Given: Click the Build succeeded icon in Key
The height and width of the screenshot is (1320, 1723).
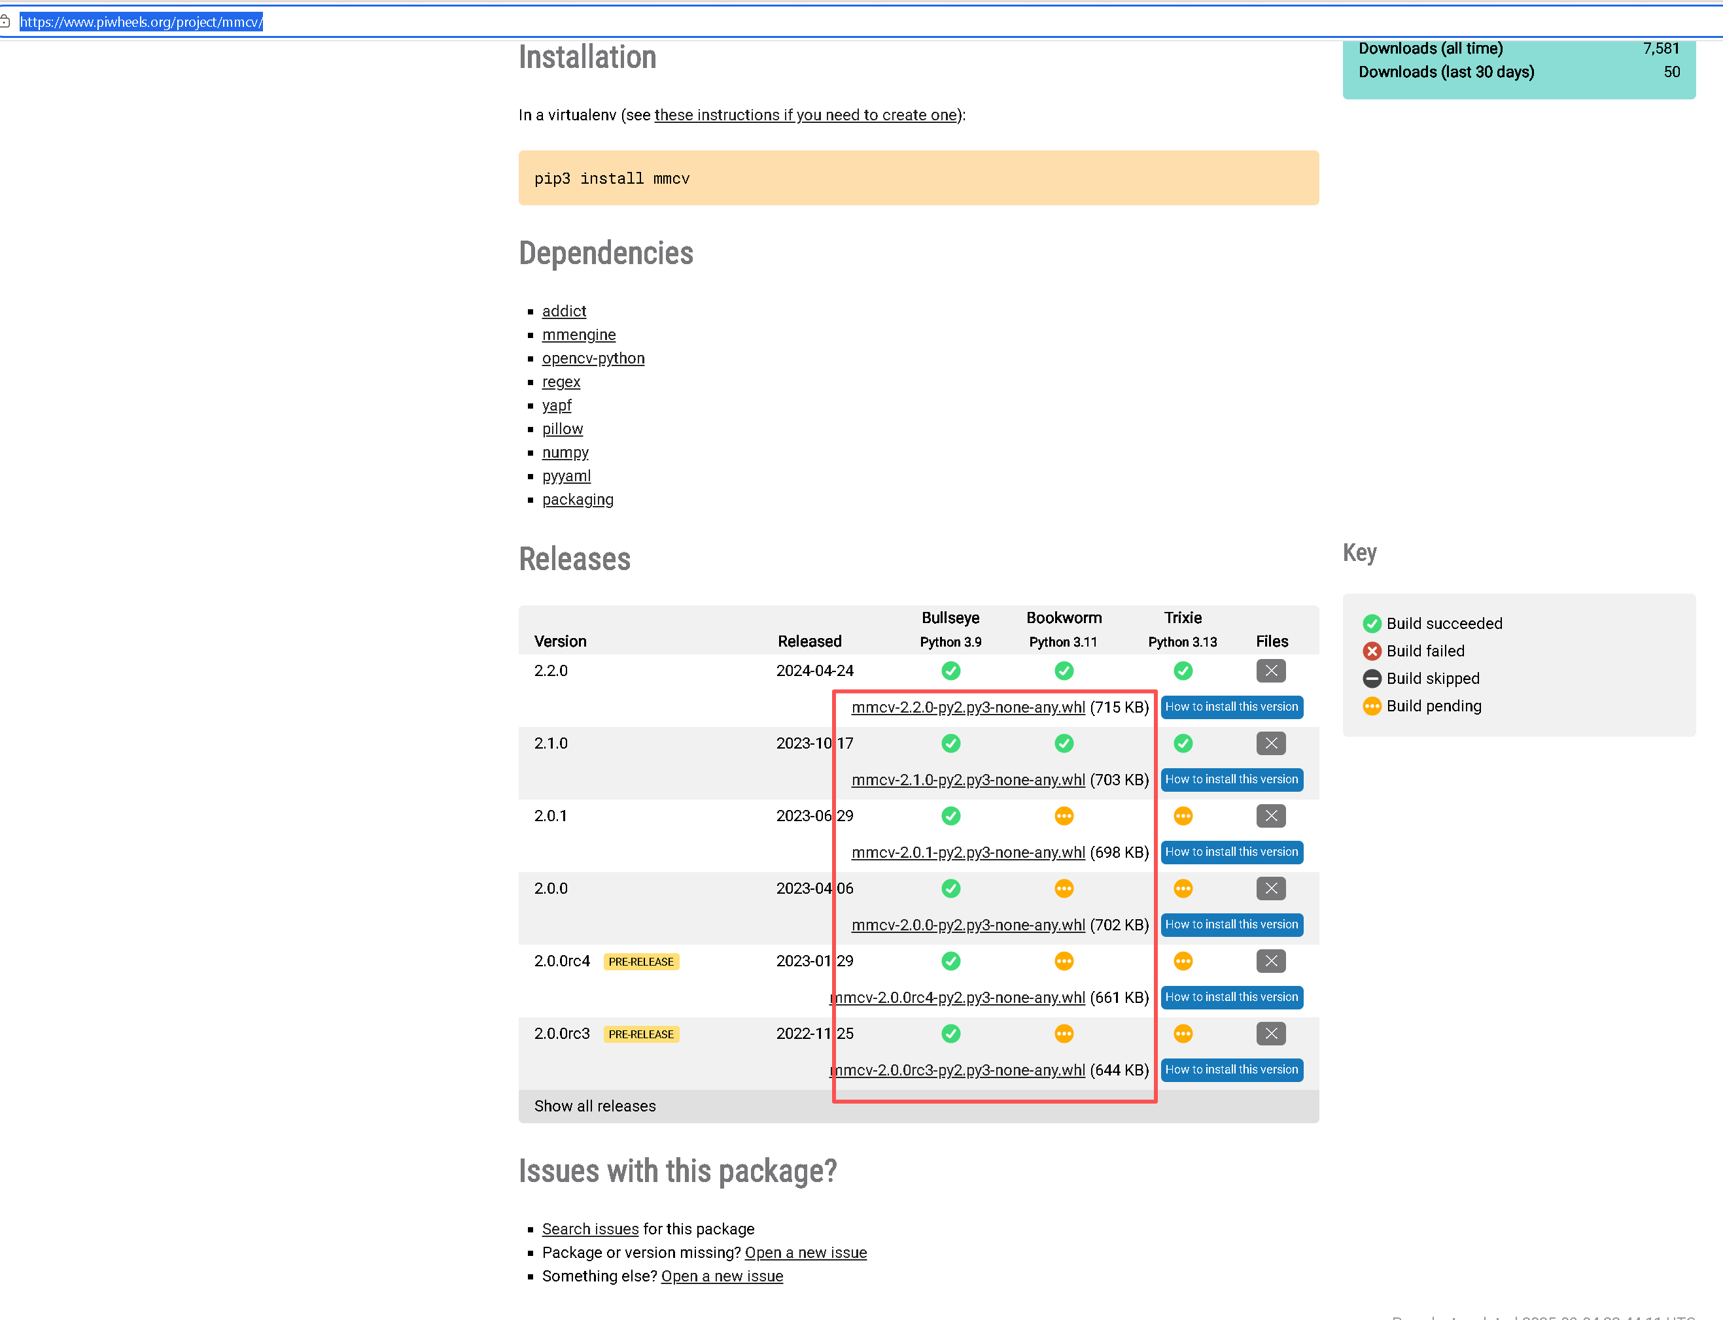Looking at the screenshot, I should click(1372, 624).
